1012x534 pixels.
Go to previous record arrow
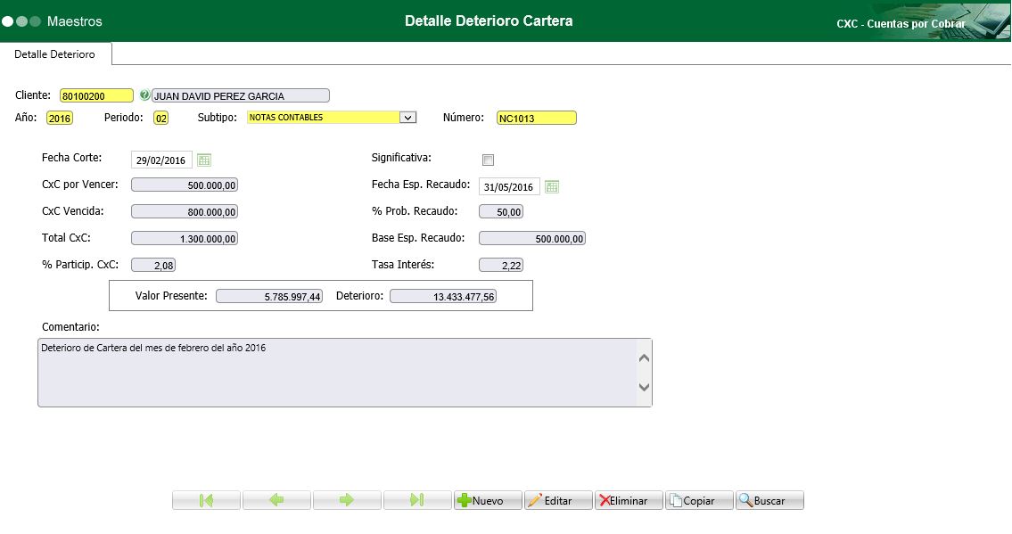pos(276,500)
